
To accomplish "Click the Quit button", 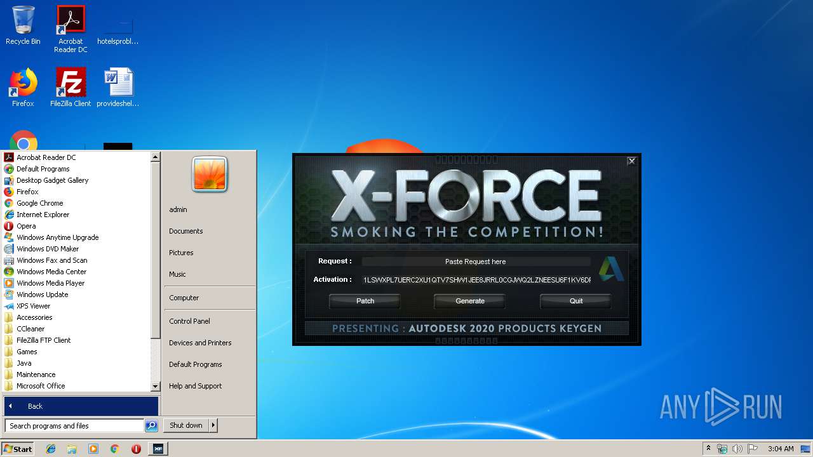I will [575, 301].
